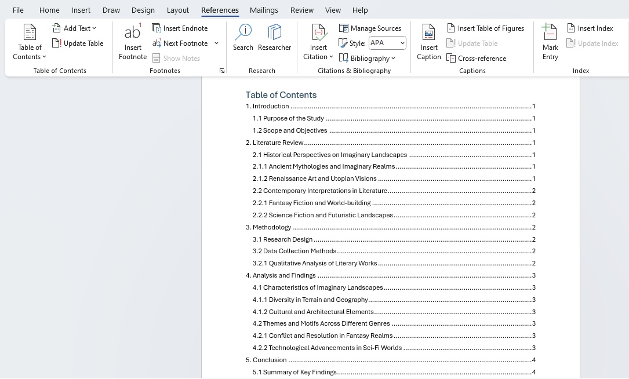The image size is (629, 379).
Task: Expand the Insert Citation dropdown arrow
Action: point(331,57)
